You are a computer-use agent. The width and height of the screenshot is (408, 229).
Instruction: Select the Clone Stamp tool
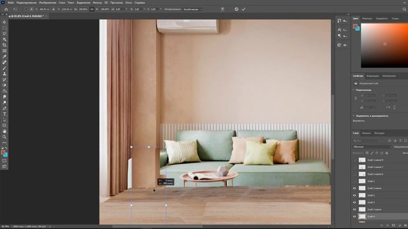point(4,74)
